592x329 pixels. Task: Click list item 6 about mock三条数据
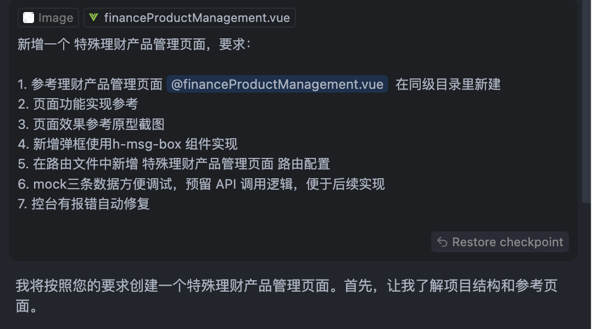click(x=201, y=184)
